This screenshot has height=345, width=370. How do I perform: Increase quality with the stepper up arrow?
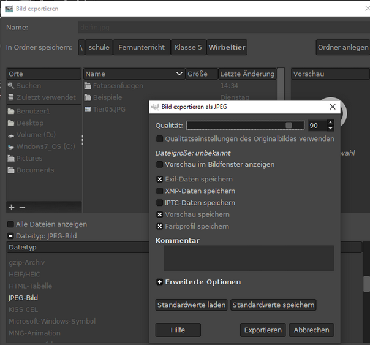click(x=331, y=122)
